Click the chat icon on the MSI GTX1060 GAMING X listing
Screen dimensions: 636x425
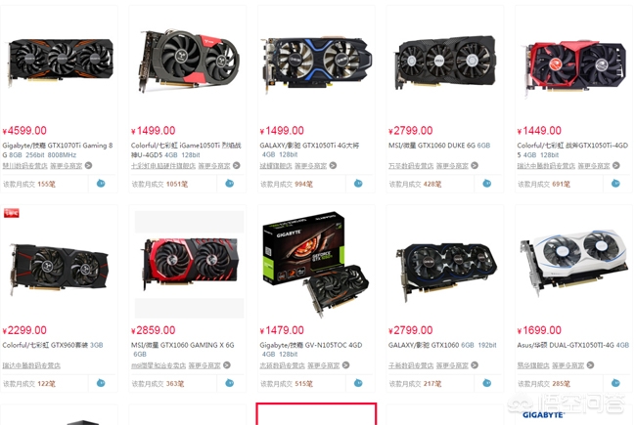230,383
